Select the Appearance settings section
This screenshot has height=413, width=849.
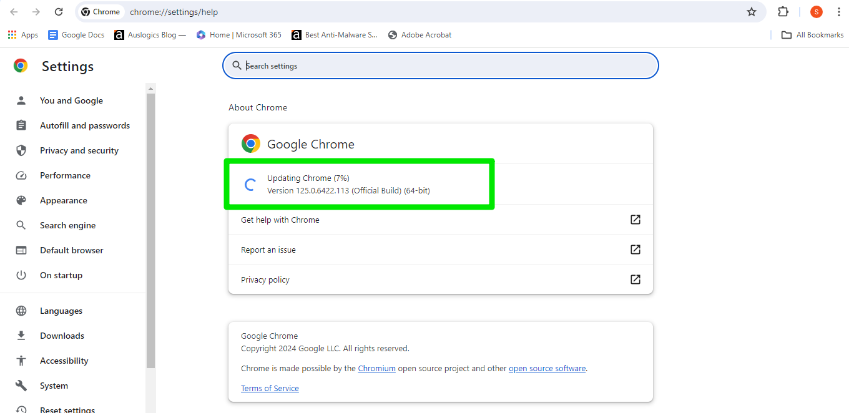click(x=64, y=200)
